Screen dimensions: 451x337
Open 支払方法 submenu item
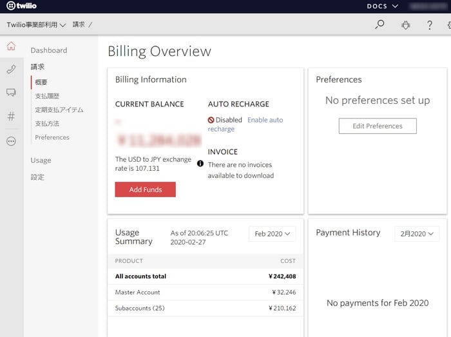(47, 124)
